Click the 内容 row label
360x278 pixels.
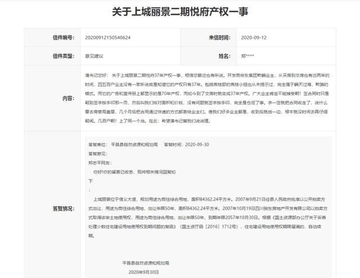click(x=67, y=98)
